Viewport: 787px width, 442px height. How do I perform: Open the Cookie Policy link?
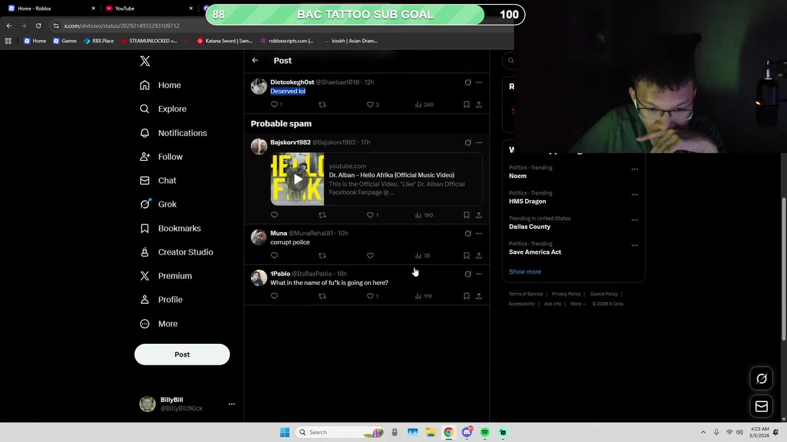[604, 294]
